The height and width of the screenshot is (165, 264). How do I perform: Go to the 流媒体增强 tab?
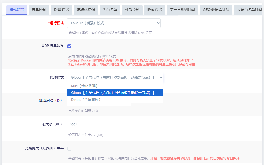86,10
